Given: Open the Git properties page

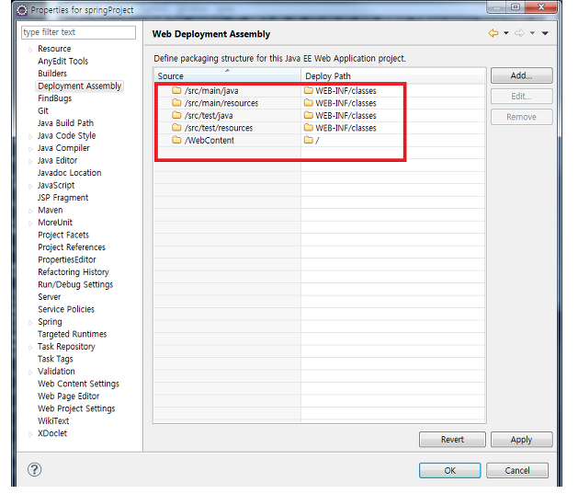Looking at the screenshot, I should click(x=43, y=110).
